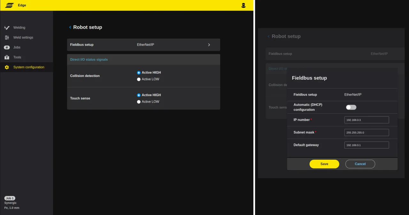Click the Jobs hash icon

(x=7, y=48)
